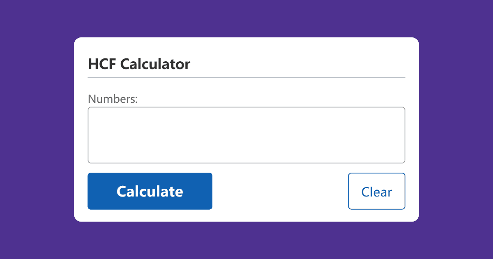The width and height of the screenshot is (493, 259).
Task: Click the purple background area
Action: tap(37, 129)
